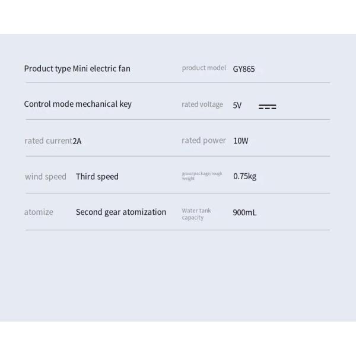
Task: Click the "rated voltage" label
Action: point(202,104)
